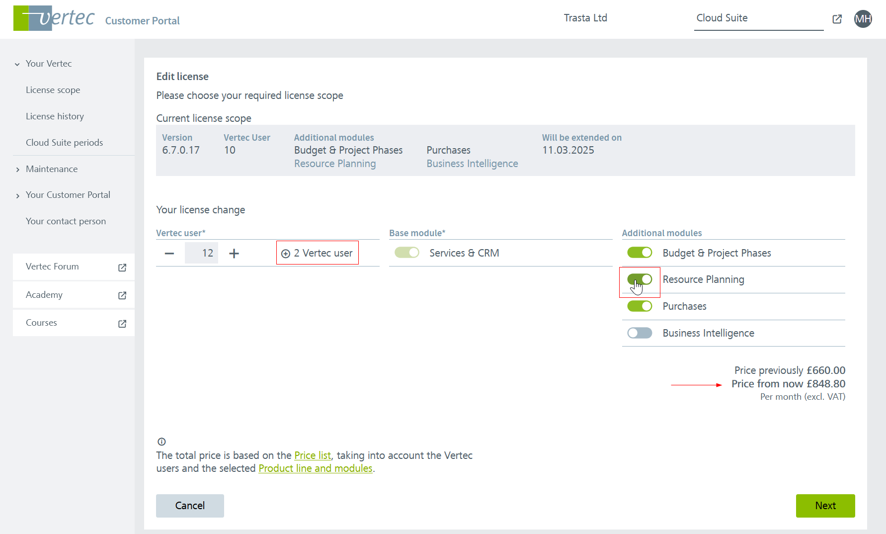Collapse the Your Vertec section

tap(17, 64)
